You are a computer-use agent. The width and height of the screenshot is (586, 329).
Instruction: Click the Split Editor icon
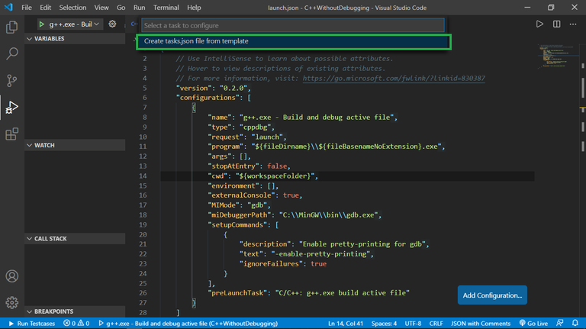click(x=557, y=24)
